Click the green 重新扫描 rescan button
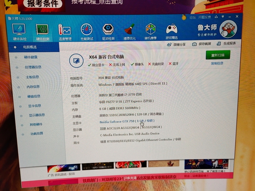255x191 pixels. tap(218, 55)
